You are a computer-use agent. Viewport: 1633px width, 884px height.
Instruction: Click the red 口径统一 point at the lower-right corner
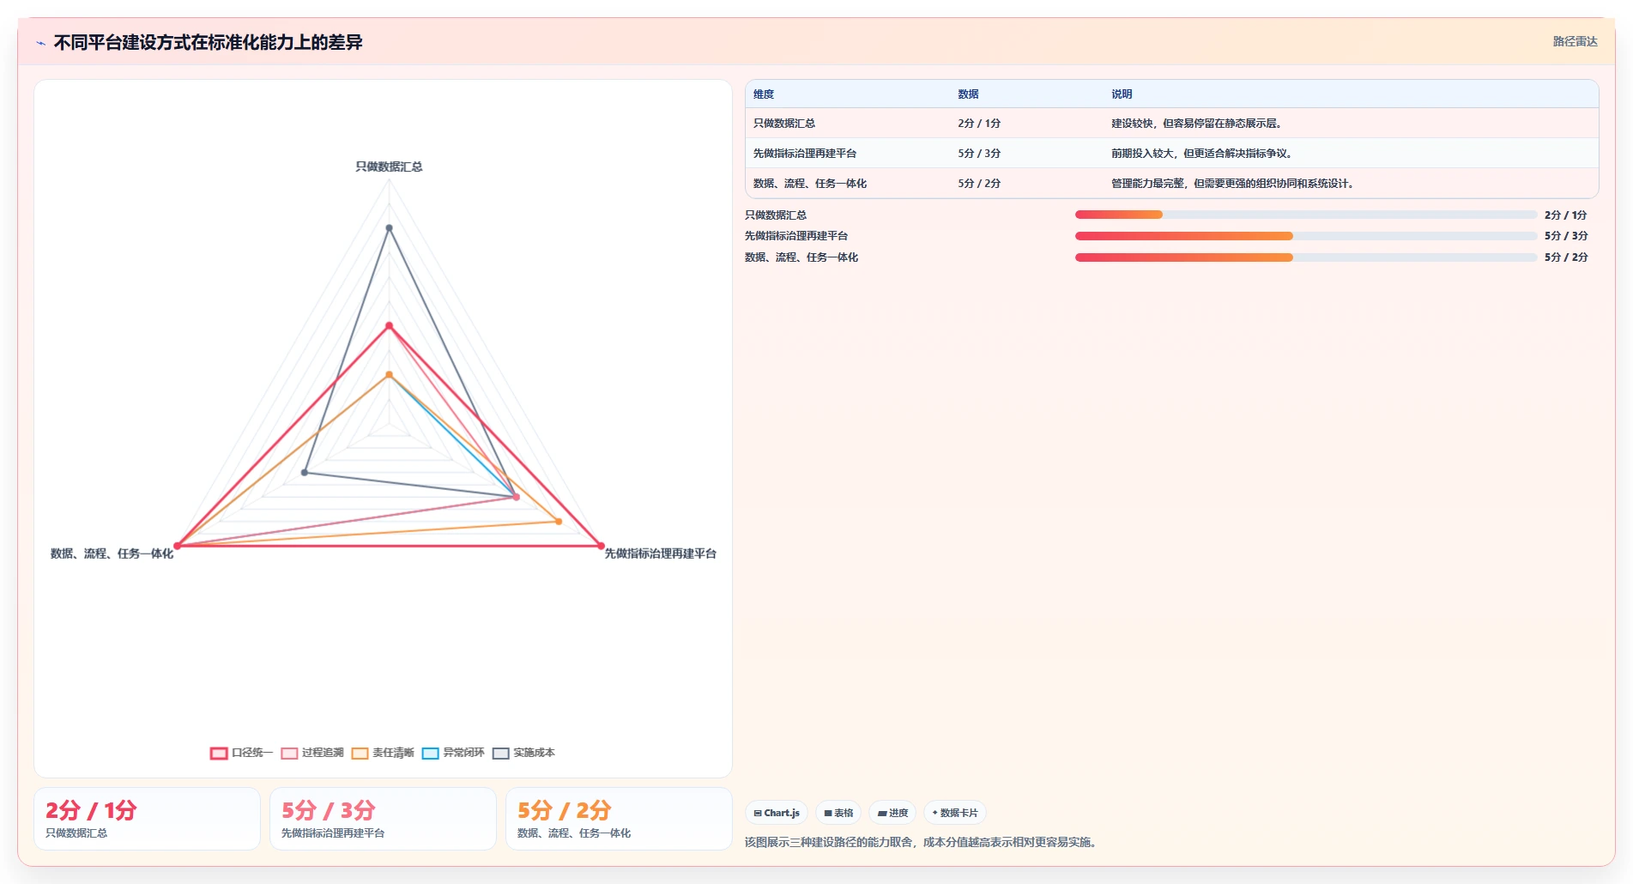[600, 546]
